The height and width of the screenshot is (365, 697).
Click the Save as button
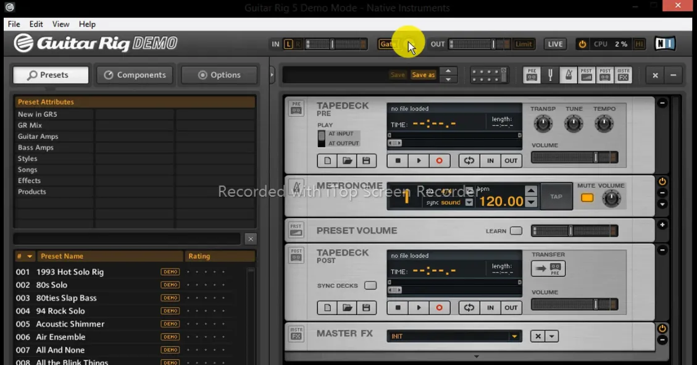coord(423,75)
